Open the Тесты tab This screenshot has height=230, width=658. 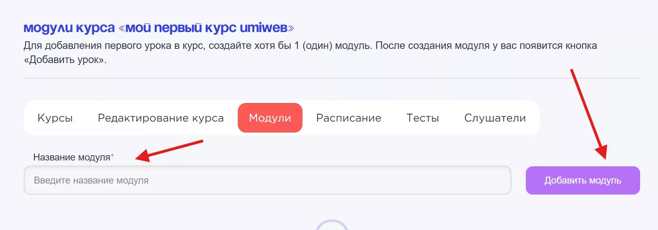pyautogui.click(x=423, y=118)
